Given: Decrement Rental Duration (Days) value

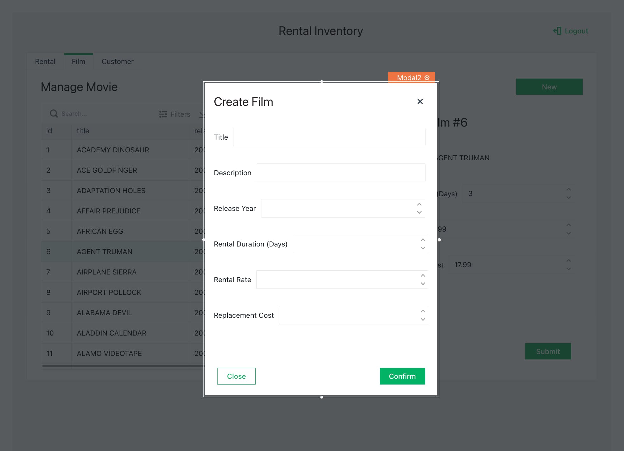Looking at the screenshot, I should click(x=423, y=248).
